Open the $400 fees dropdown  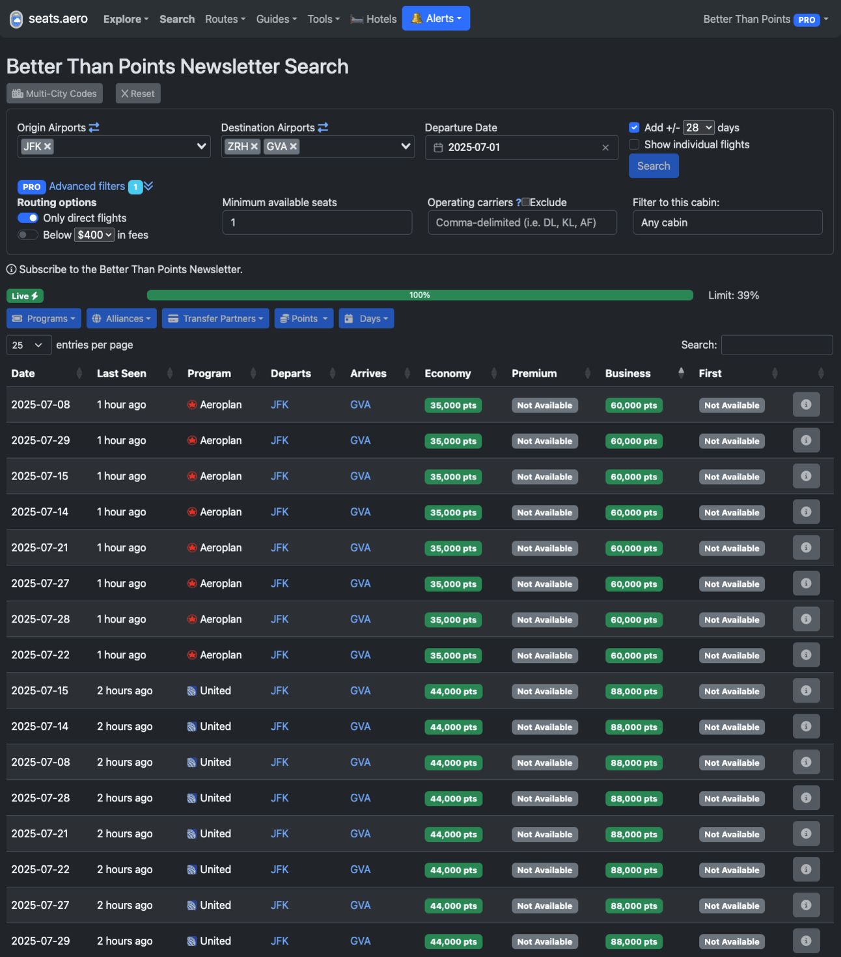[94, 235]
